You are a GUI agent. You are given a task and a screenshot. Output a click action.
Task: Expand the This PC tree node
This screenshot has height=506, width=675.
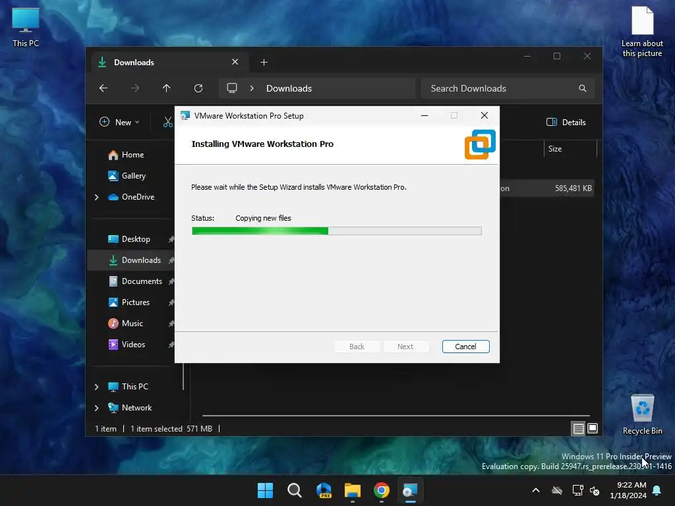(x=96, y=387)
